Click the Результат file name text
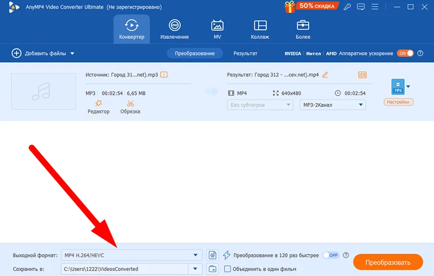Screen dimensions: 434x276 273,75
